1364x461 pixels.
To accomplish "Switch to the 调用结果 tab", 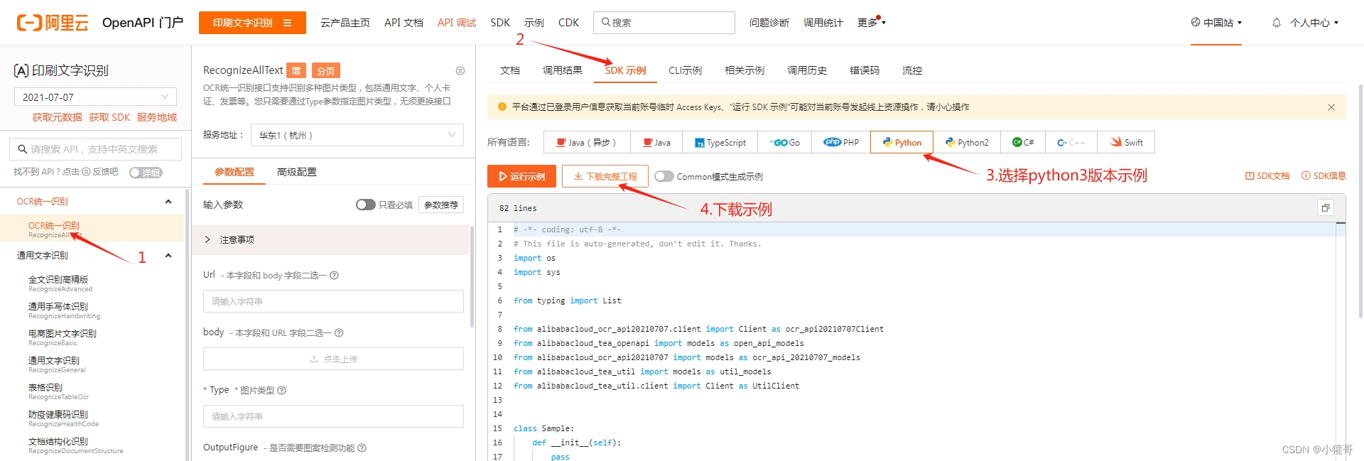I will click(563, 70).
